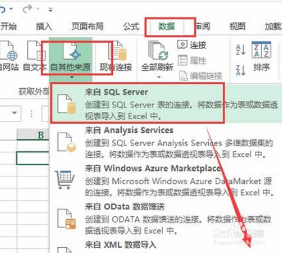The width and height of the screenshot is (282, 253).
Task: Open the 页面布局 ribbon tab
Action: coord(87,27)
